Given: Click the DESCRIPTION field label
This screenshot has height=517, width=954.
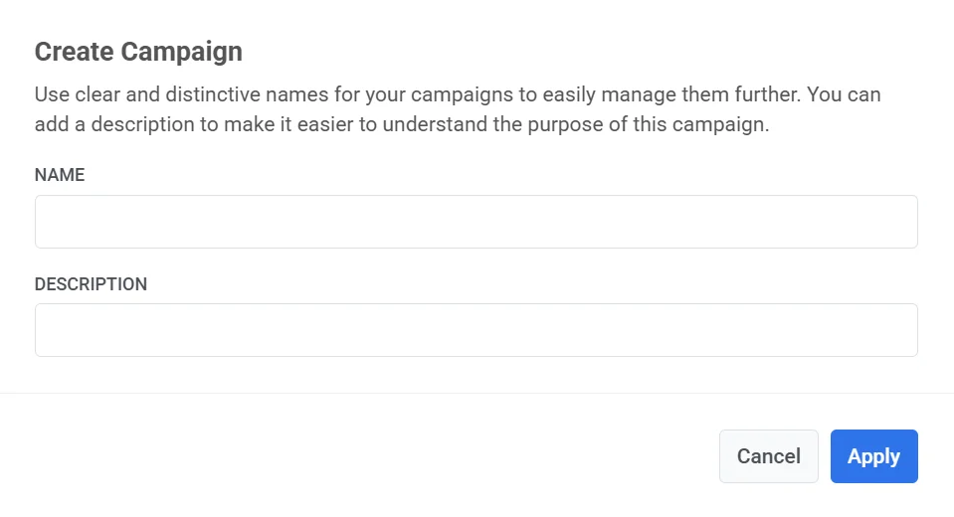Looking at the screenshot, I should [91, 284].
